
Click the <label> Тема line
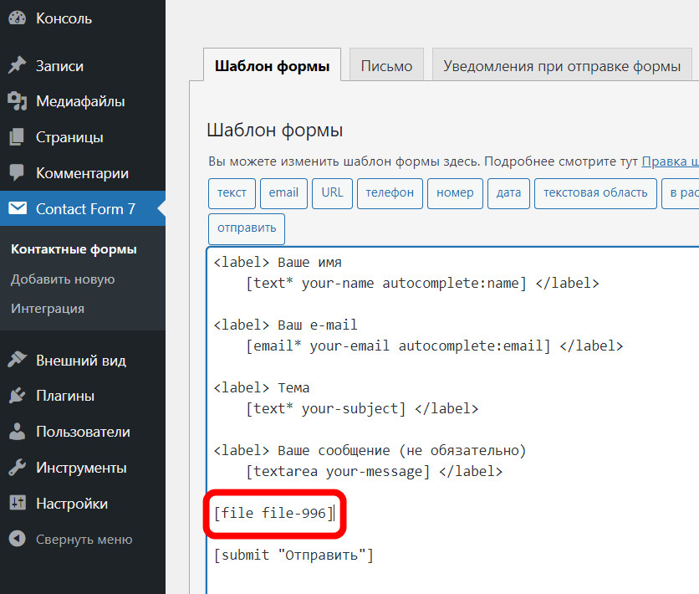[x=261, y=387]
